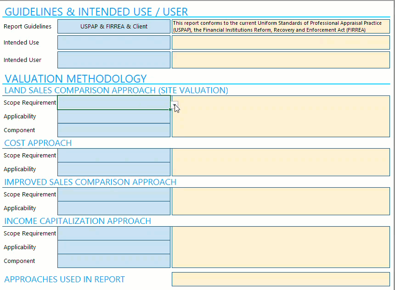
Task: Click the Improved Sales Comparison Approach heading
Action: point(90,182)
